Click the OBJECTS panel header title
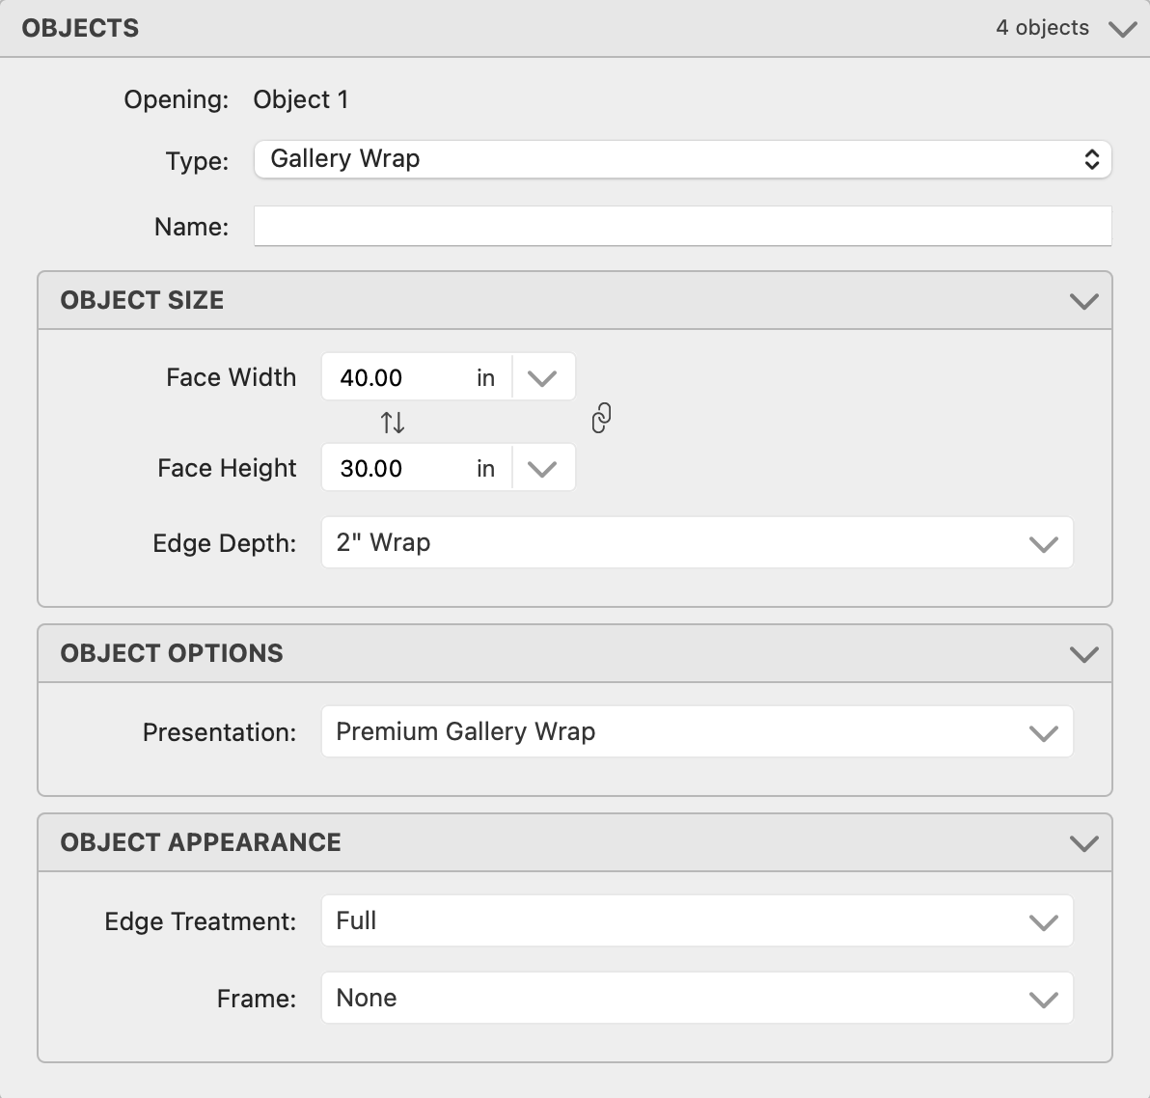This screenshot has height=1098, width=1150. [x=80, y=28]
